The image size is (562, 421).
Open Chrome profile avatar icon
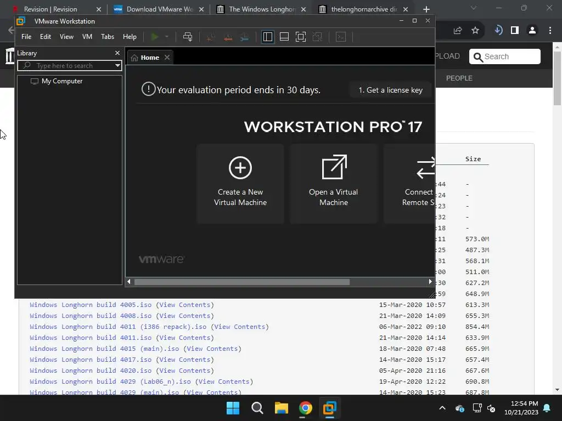[x=532, y=31]
